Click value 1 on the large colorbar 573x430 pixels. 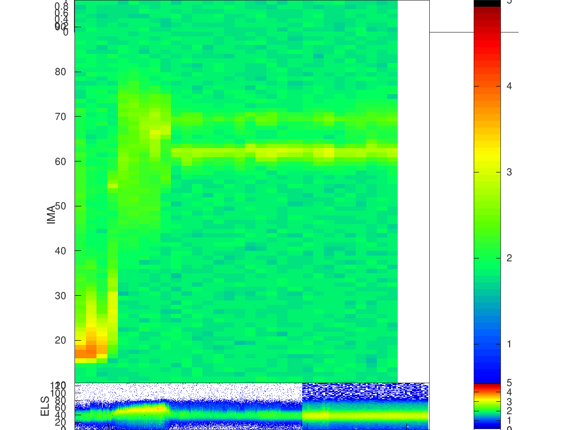click(509, 344)
